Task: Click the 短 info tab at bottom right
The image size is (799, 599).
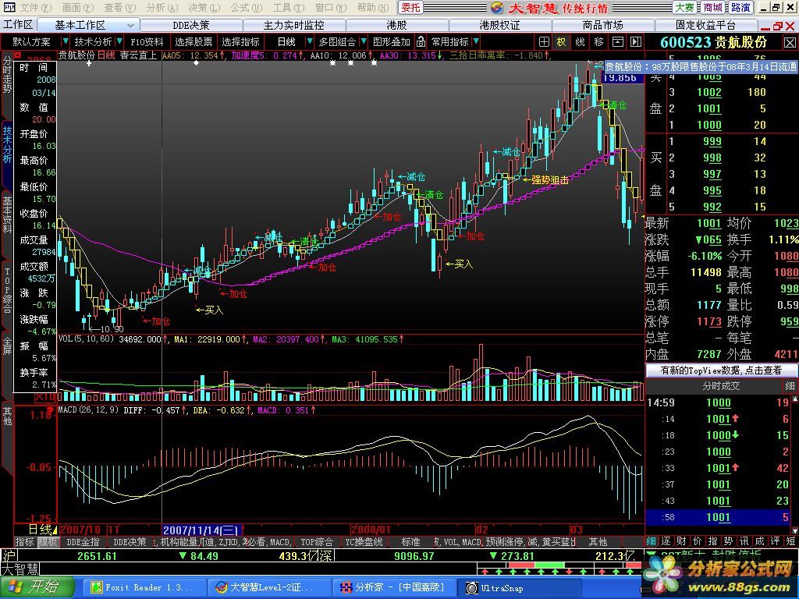Action: [x=790, y=541]
